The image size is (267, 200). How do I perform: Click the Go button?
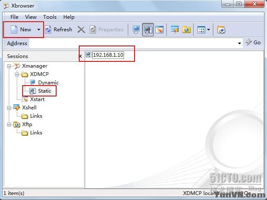pos(253,43)
